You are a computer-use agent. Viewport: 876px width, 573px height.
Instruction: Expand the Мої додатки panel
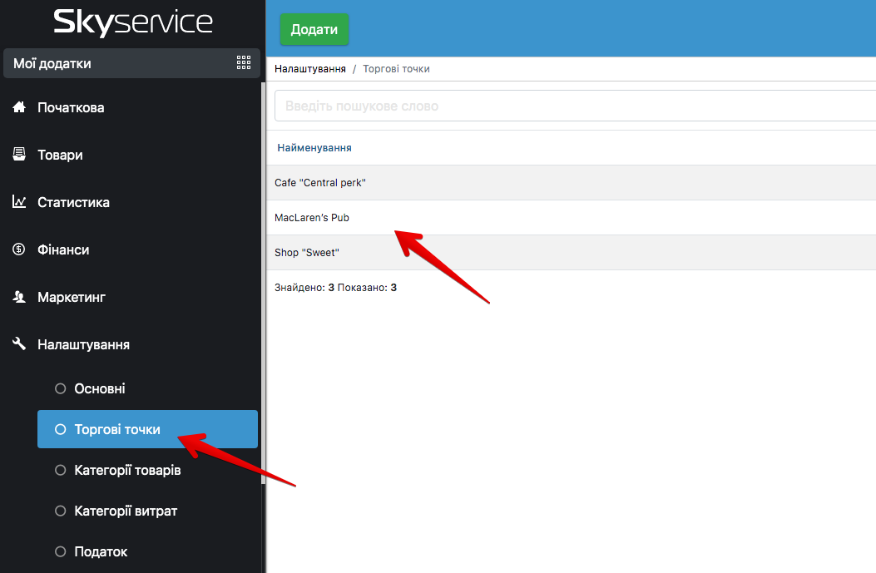[x=125, y=63]
